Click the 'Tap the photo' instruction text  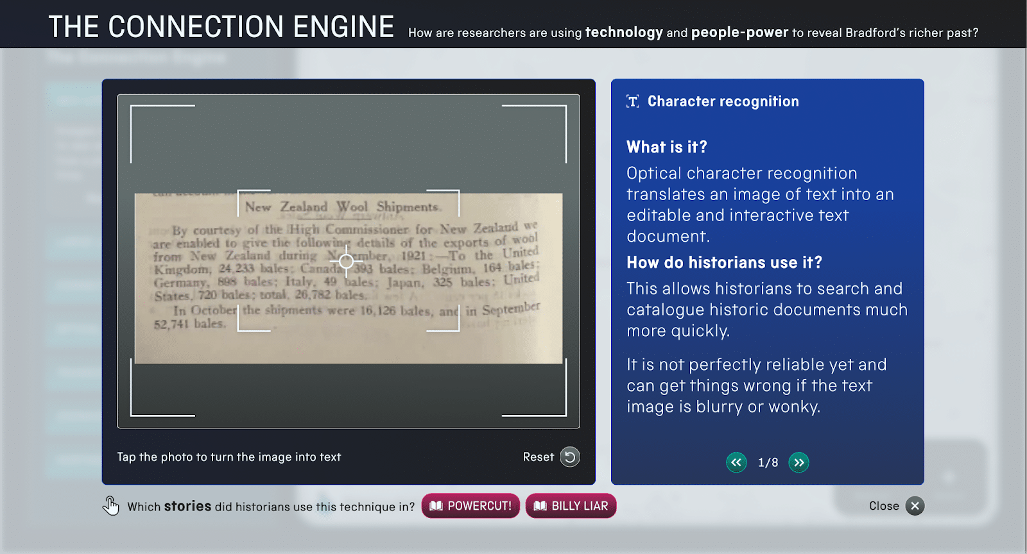pyautogui.click(x=229, y=457)
